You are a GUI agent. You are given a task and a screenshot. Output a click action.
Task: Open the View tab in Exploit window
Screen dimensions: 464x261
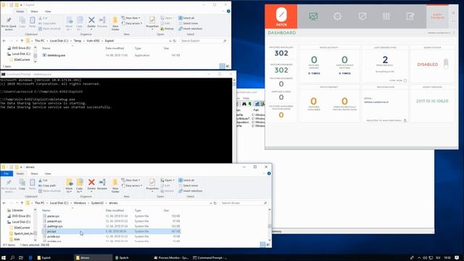(x=48, y=12)
